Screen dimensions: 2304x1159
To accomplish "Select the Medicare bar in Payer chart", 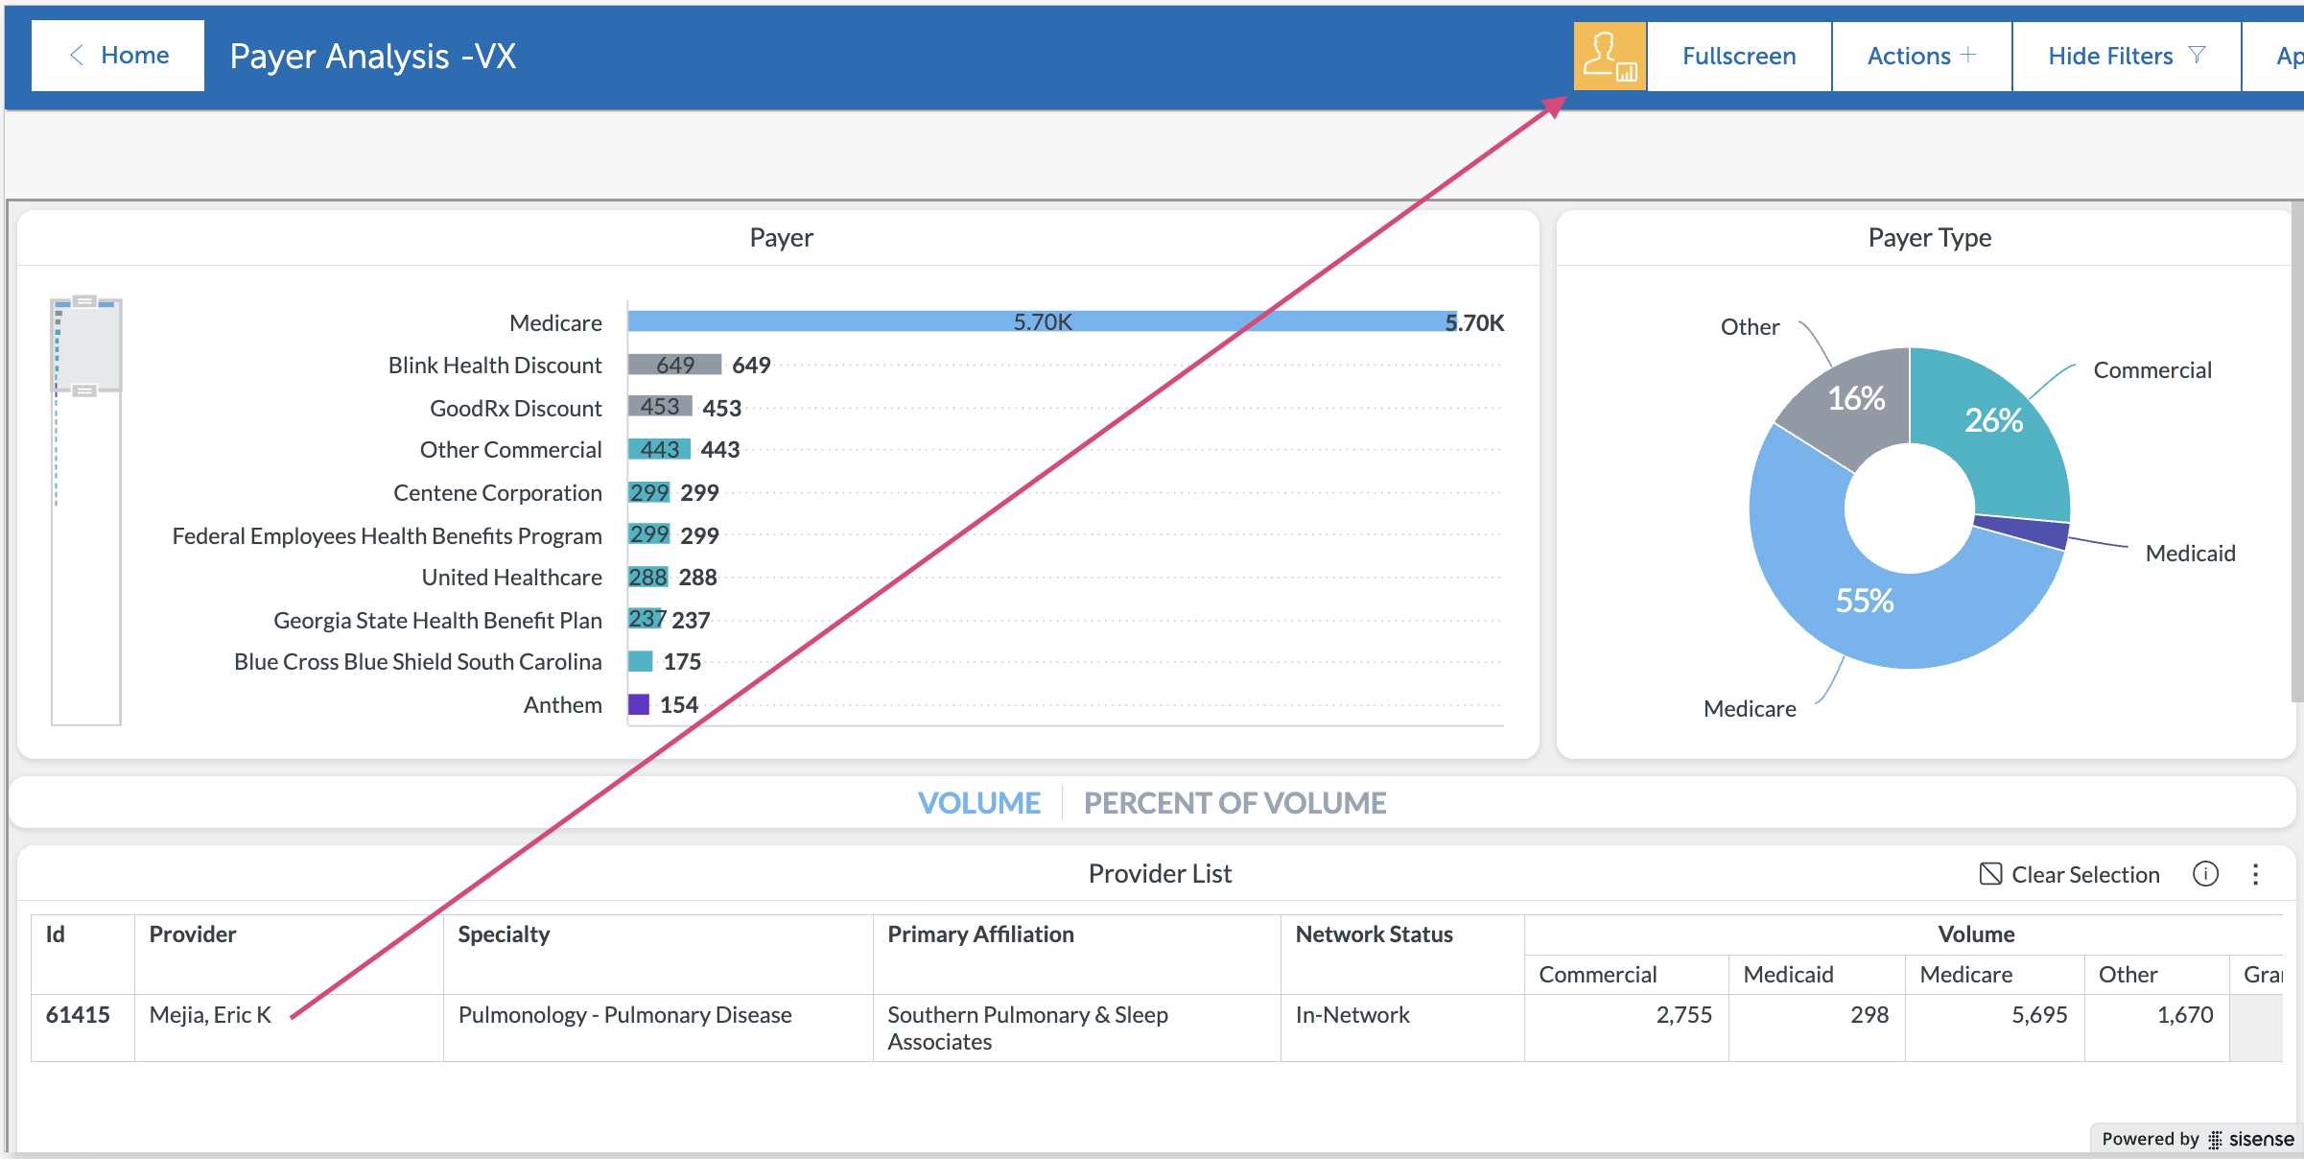I will [1041, 322].
